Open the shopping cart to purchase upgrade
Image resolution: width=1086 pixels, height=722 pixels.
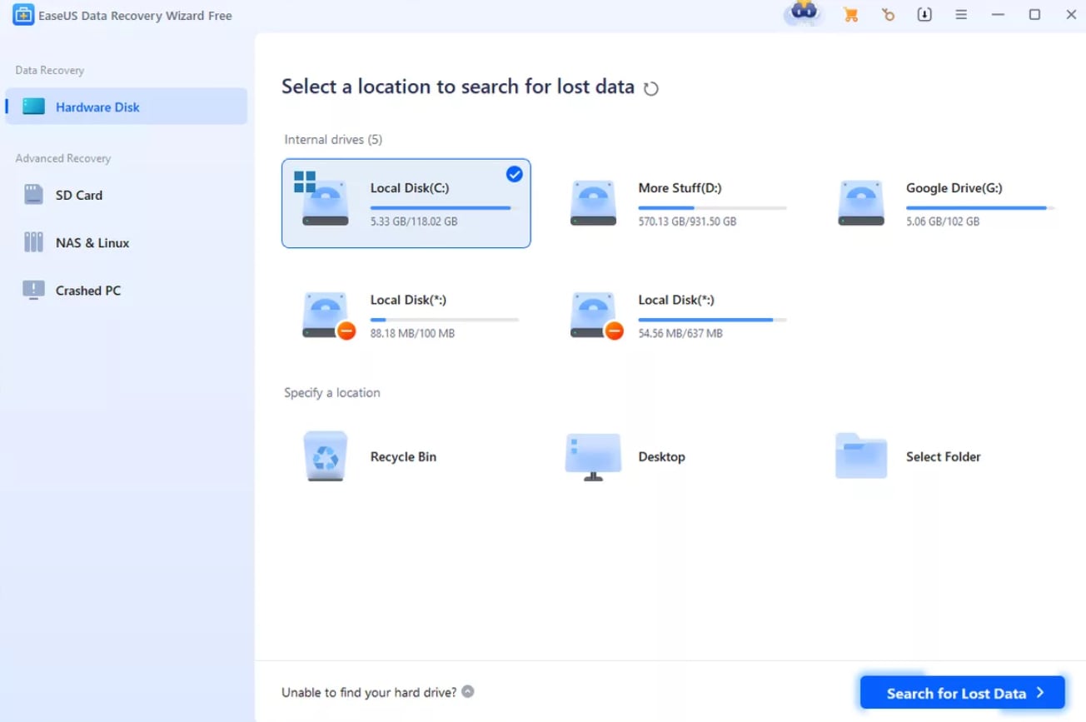tap(850, 14)
